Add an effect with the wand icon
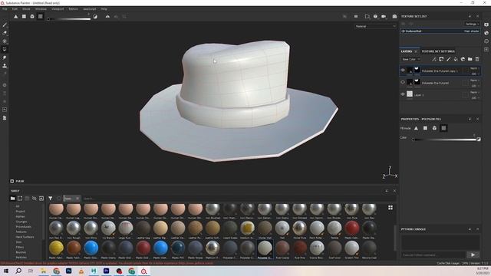Viewport: 491px width, 276px height. click(x=434, y=59)
